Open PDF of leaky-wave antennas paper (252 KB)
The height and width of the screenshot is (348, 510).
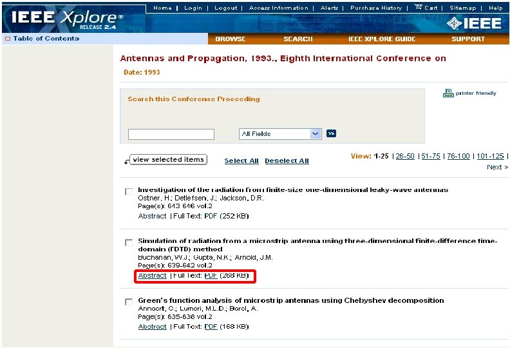pyautogui.click(x=211, y=216)
